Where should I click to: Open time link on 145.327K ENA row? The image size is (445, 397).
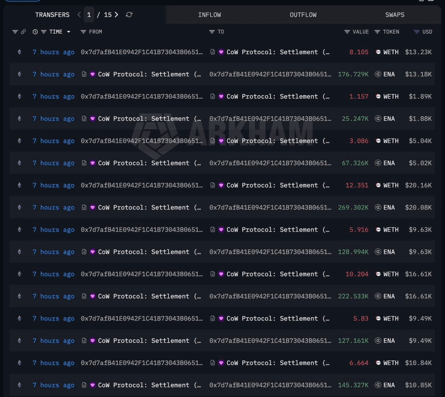click(x=54, y=385)
